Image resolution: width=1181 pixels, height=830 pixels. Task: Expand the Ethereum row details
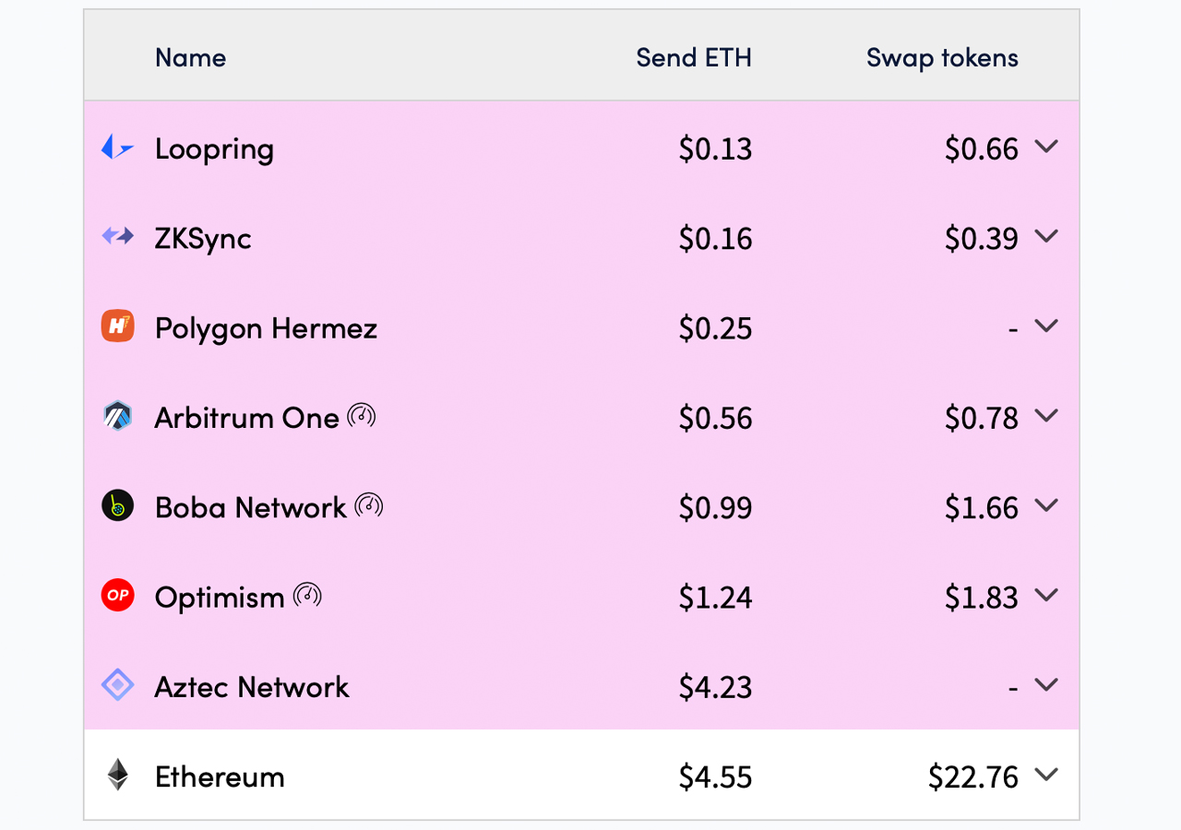[x=1046, y=775]
